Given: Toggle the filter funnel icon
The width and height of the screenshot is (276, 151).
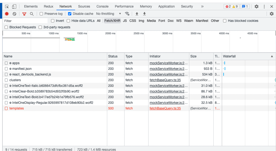Looking at the screenshot, I should pos(24,14).
